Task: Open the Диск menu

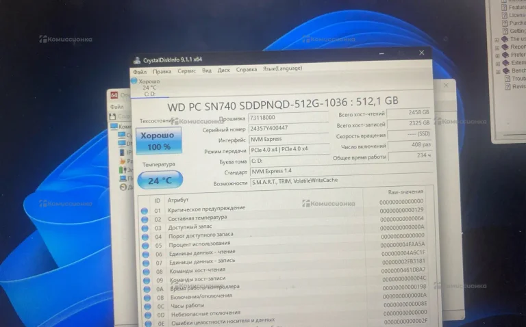Action: tap(224, 70)
